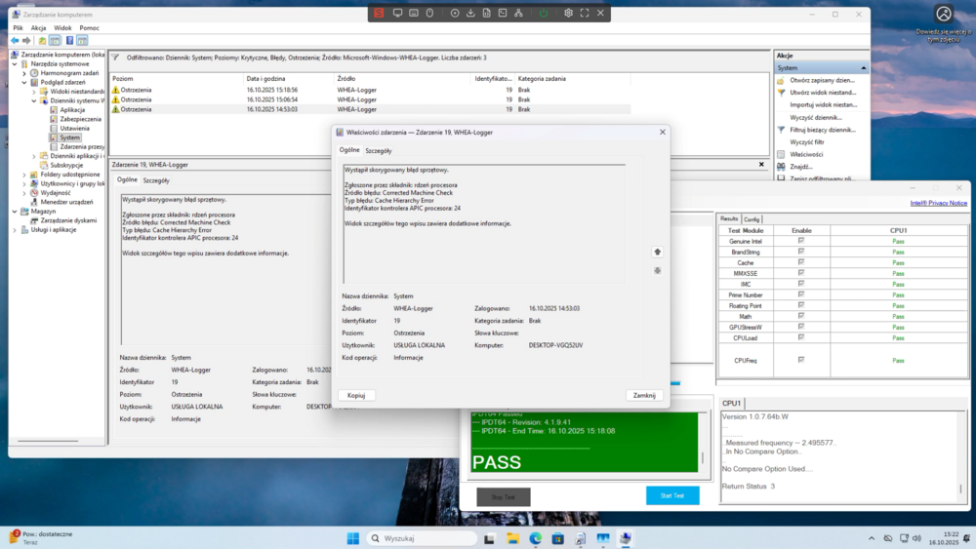This screenshot has height=549, width=976.
Task: Open Menedżer urządzeń in the tree
Action: [66, 202]
